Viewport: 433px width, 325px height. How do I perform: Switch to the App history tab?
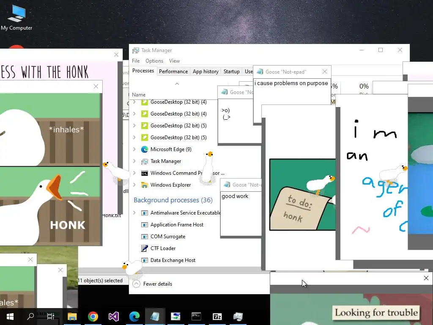pyautogui.click(x=206, y=71)
